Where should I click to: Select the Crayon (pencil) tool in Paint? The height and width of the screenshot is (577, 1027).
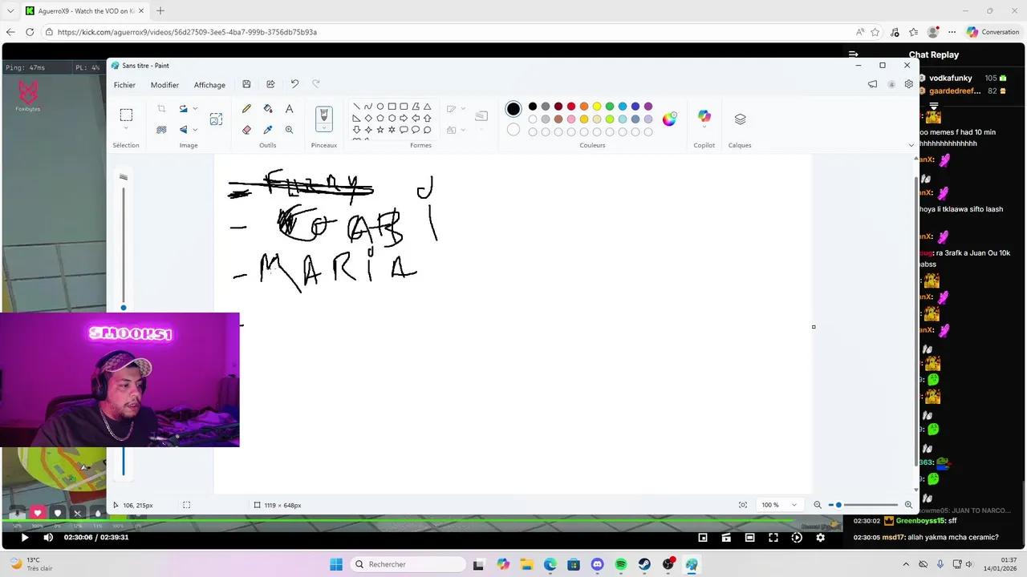[x=246, y=108]
